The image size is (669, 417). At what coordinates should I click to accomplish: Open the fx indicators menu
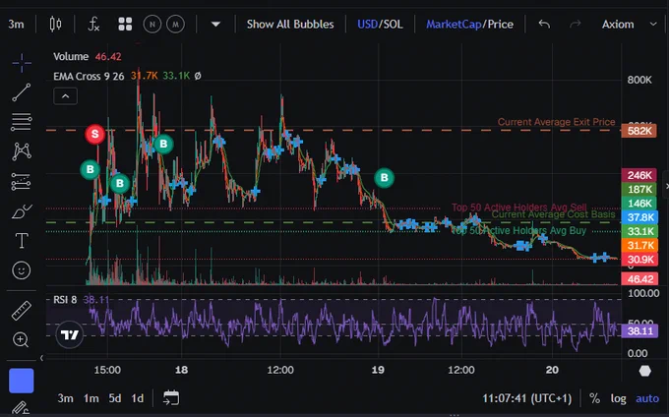click(93, 25)
